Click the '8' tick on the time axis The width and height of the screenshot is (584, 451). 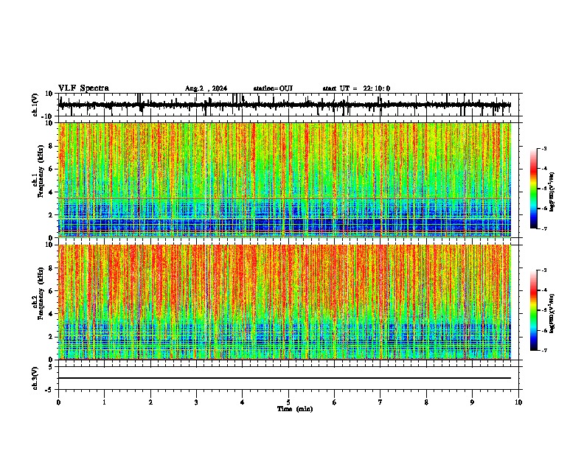426,402
